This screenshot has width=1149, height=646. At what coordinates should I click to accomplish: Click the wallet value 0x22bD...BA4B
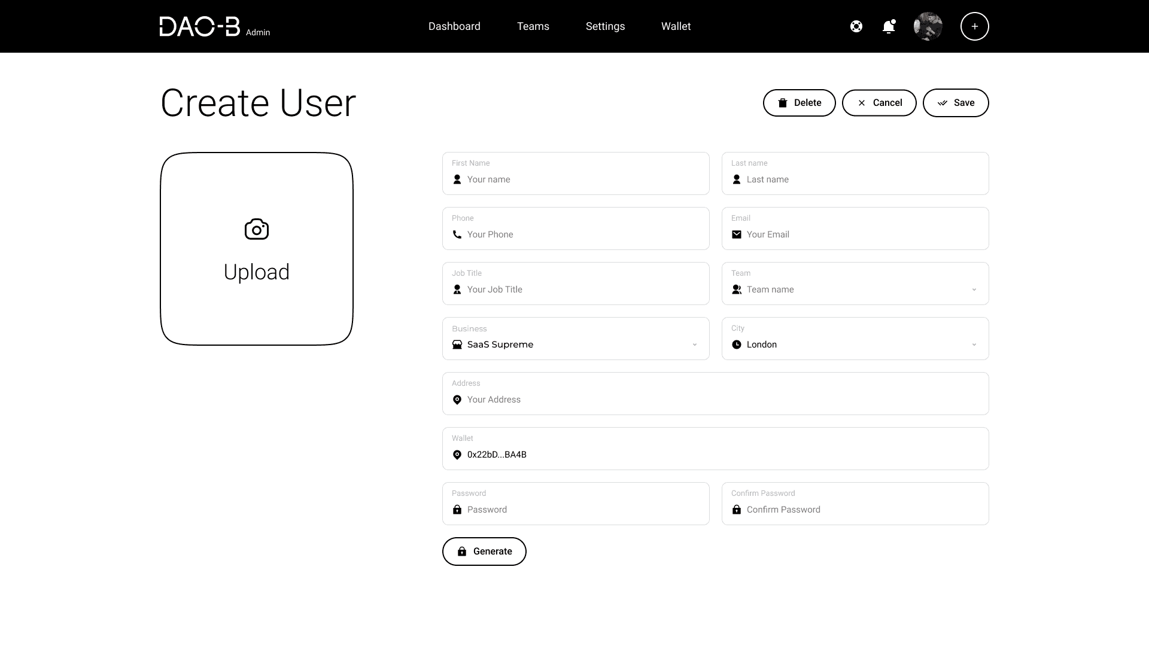(x=497, y=455)
